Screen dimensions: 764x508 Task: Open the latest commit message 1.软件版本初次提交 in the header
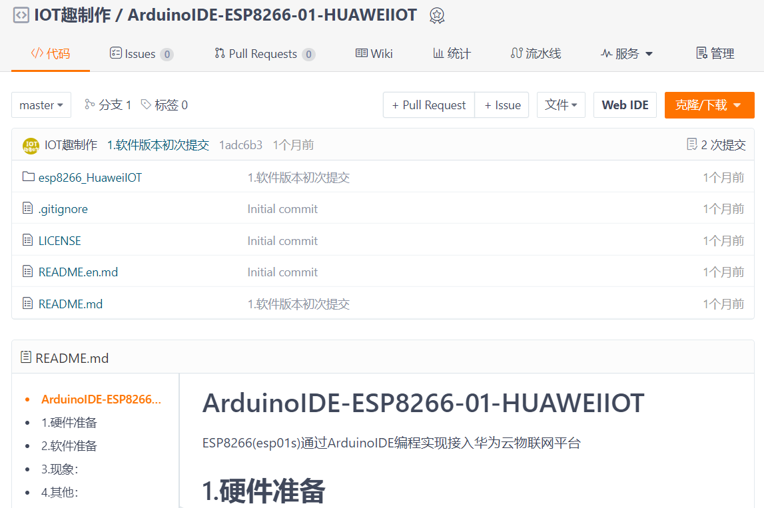[158, 144]
